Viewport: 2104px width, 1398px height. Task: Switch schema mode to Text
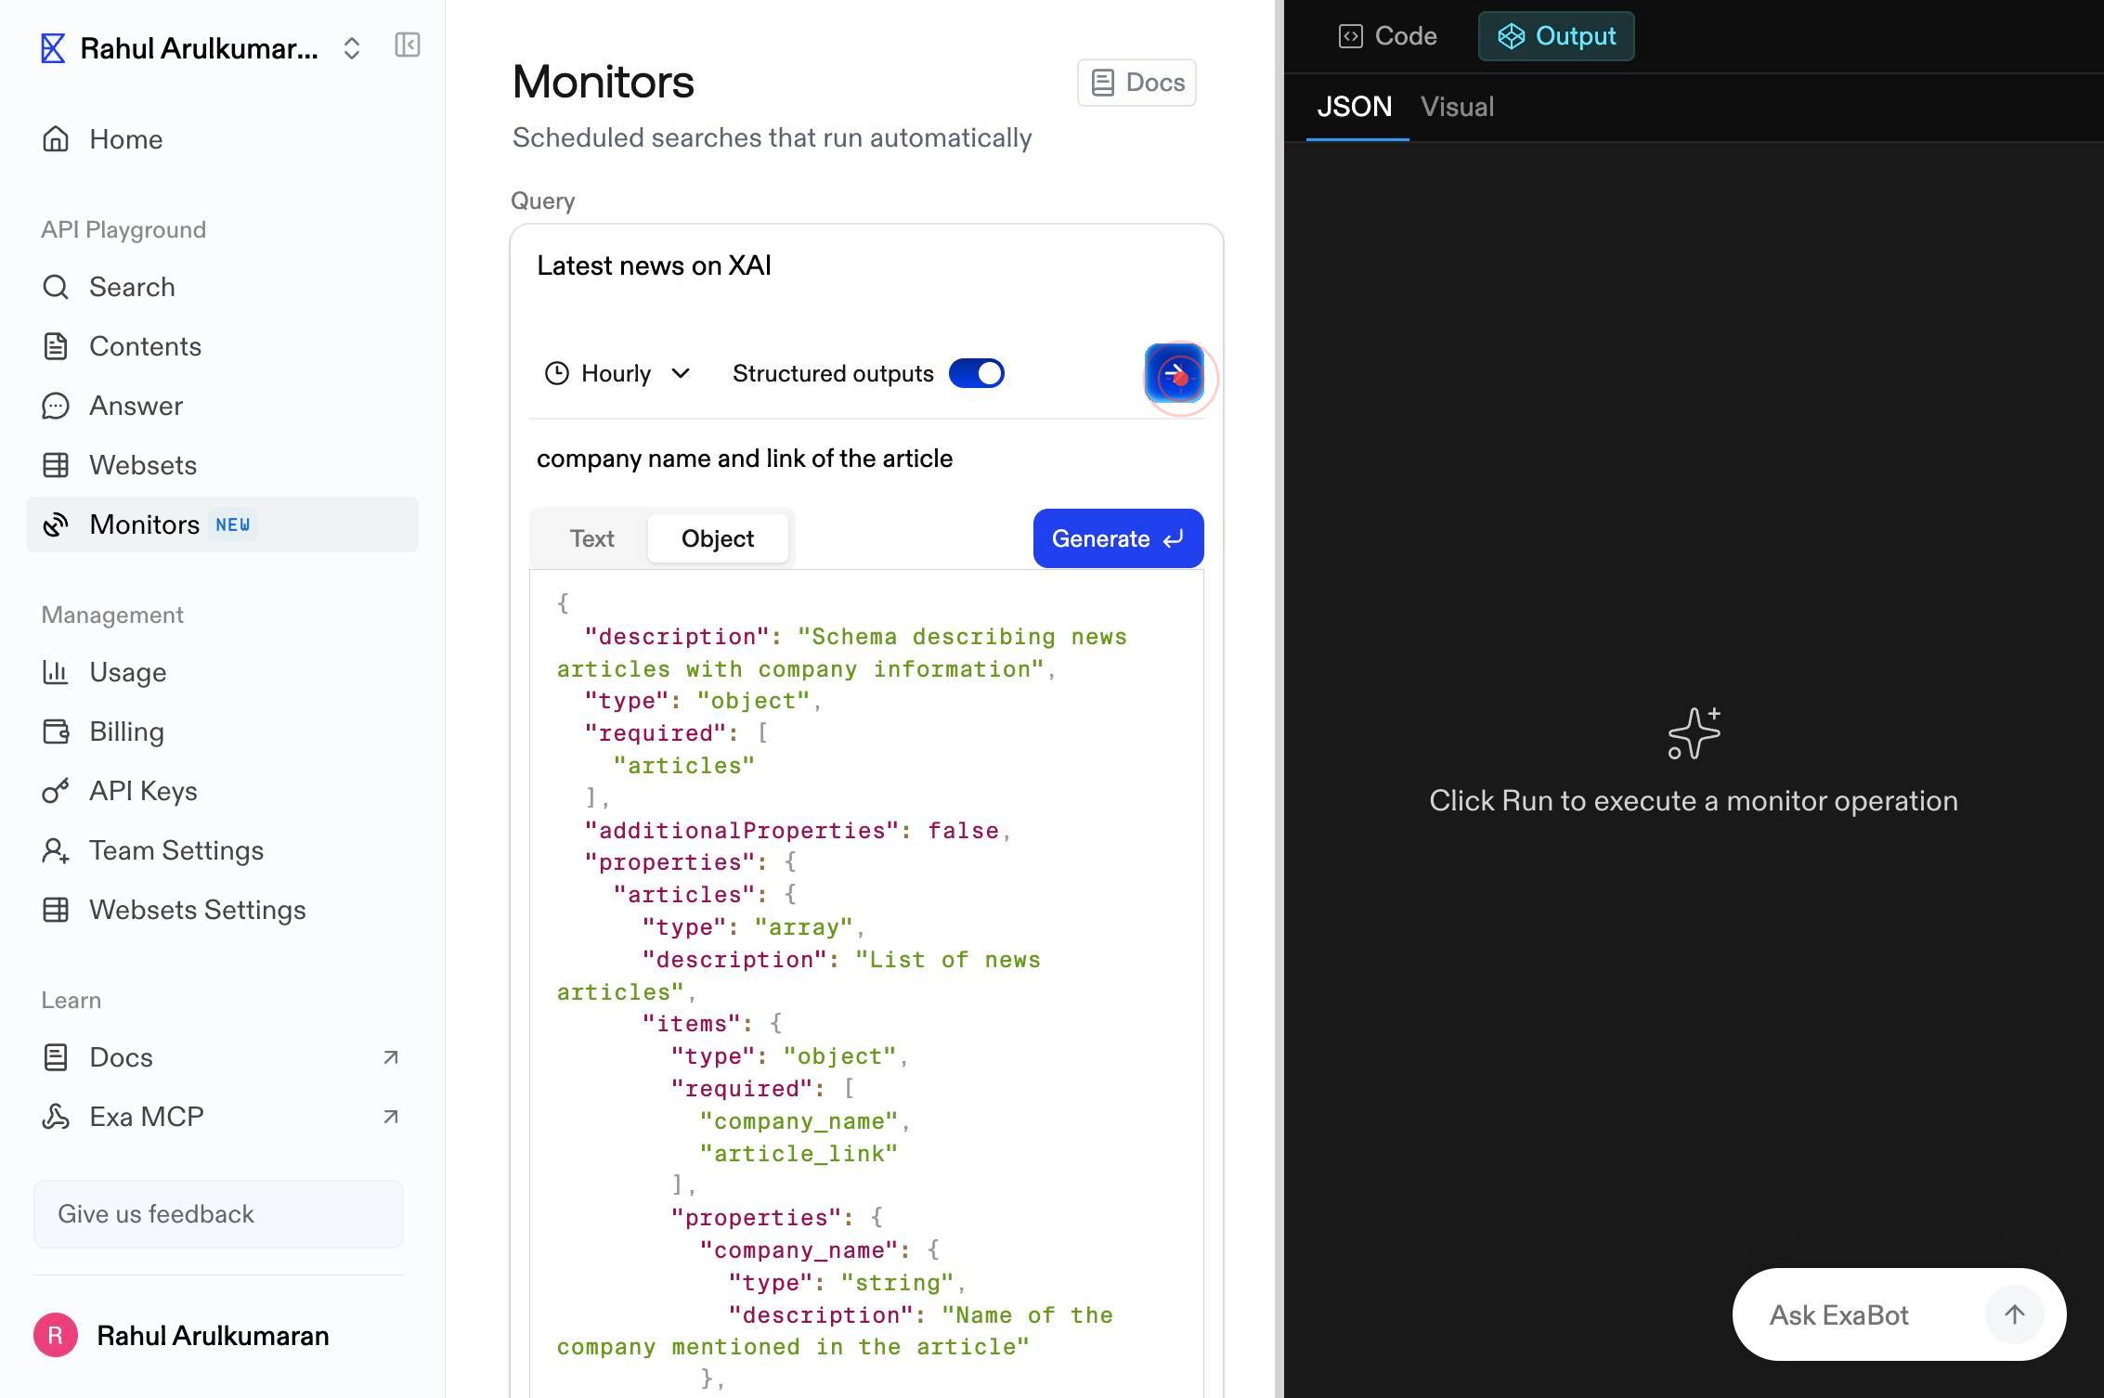(591, 538)
